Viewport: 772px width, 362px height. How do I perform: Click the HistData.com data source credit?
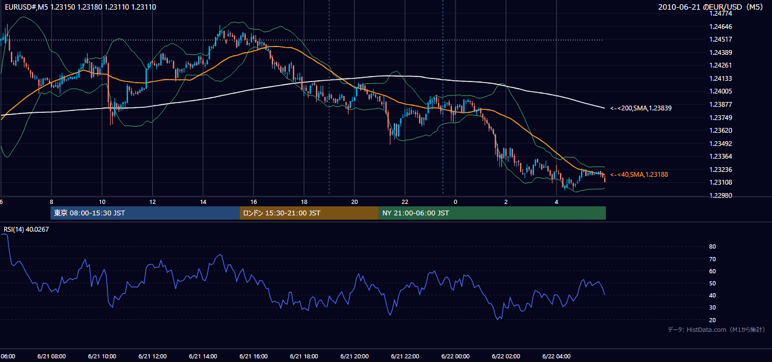click(716, 329)
